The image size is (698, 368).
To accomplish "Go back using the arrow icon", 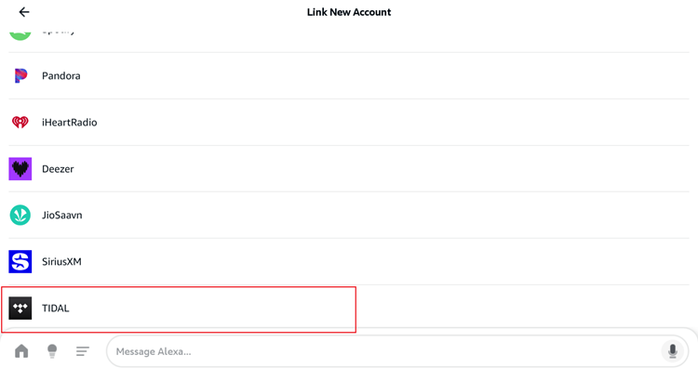I will pyautogui.click(x=24, y=12).
